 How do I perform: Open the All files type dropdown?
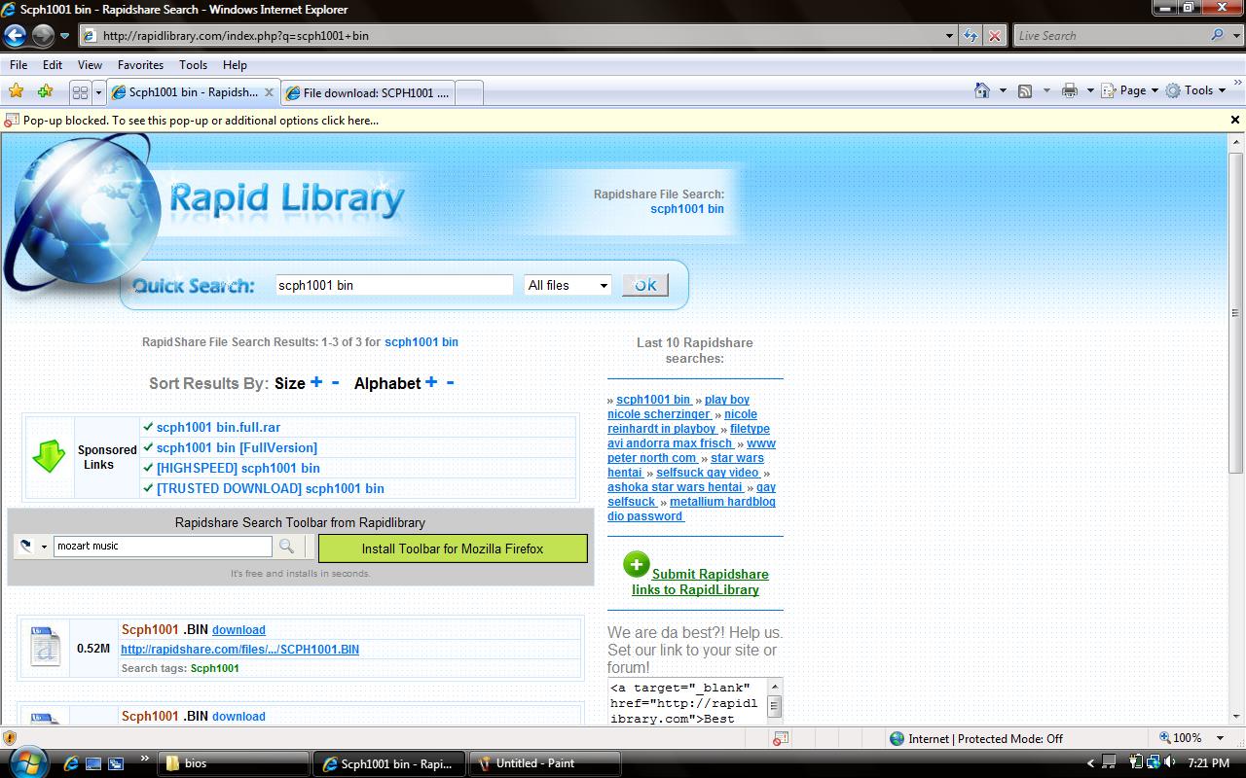[x=568, y=285]
